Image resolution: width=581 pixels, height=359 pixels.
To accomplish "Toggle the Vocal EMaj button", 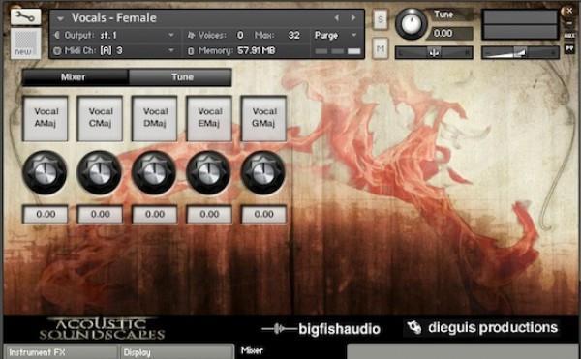I will 209,118.
